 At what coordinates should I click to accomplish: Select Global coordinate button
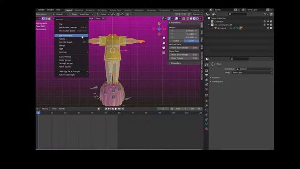point(176,41)
